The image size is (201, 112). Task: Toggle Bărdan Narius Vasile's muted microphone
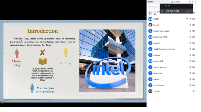pos(190,31)
